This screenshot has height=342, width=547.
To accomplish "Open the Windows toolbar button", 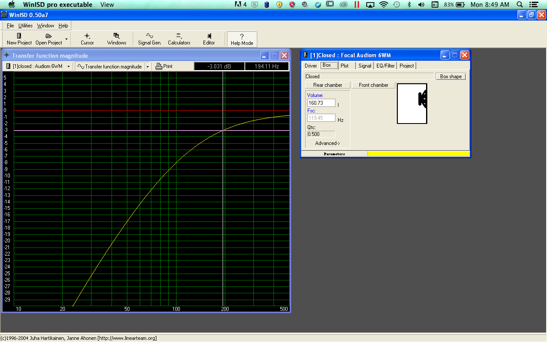I will 117,39.
